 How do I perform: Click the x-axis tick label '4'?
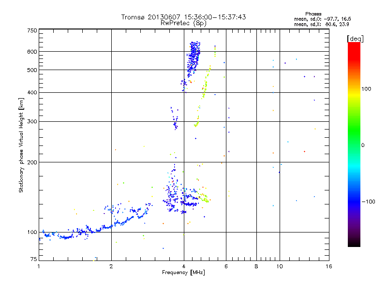[x=184, y=266]
